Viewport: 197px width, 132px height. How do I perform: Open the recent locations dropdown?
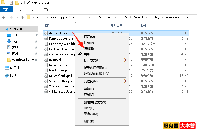point(17,17)
